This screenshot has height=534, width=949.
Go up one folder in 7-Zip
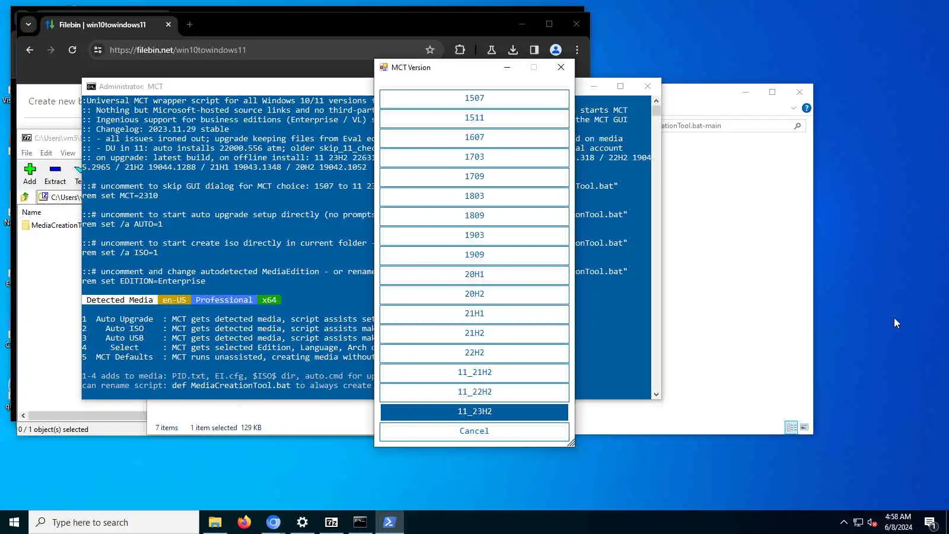point(25,197)
